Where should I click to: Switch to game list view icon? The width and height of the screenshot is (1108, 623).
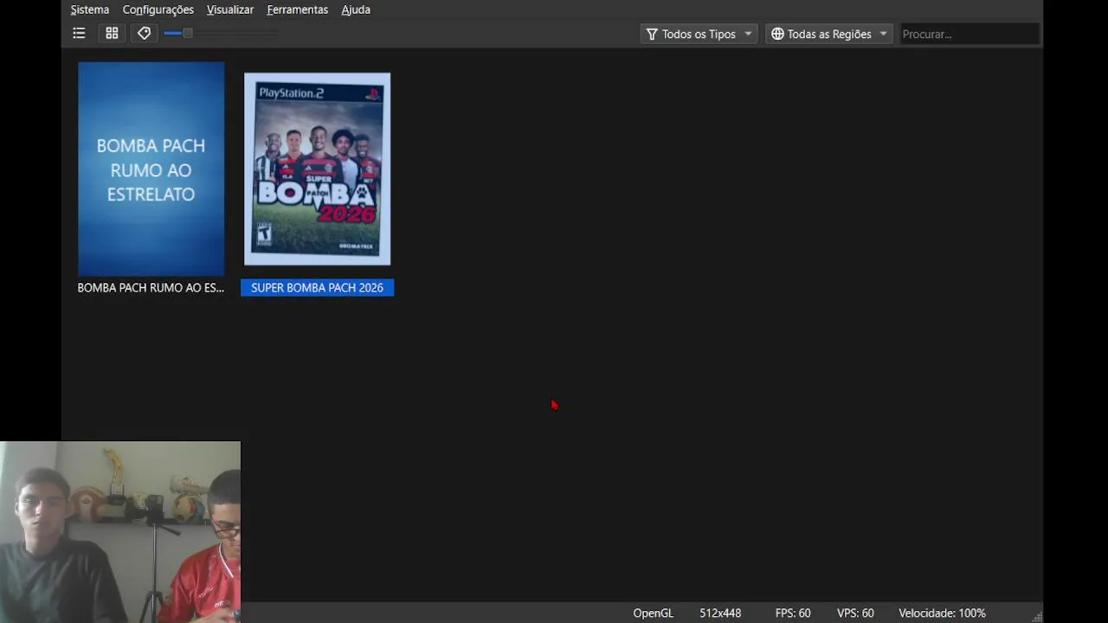(x=79, y=33)
